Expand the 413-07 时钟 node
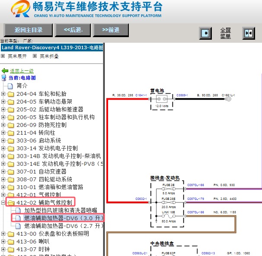Viewport: 262px width, 256px height. tap(3, 249)
